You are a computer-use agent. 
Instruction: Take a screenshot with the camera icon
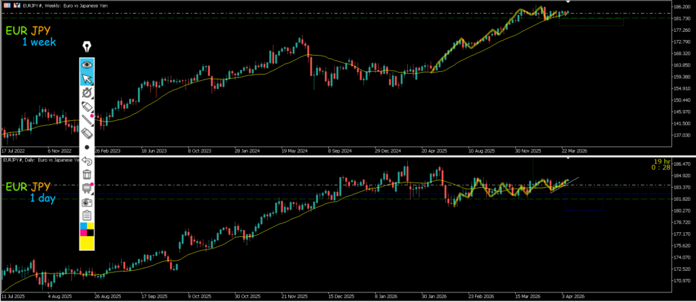[87, 202]
